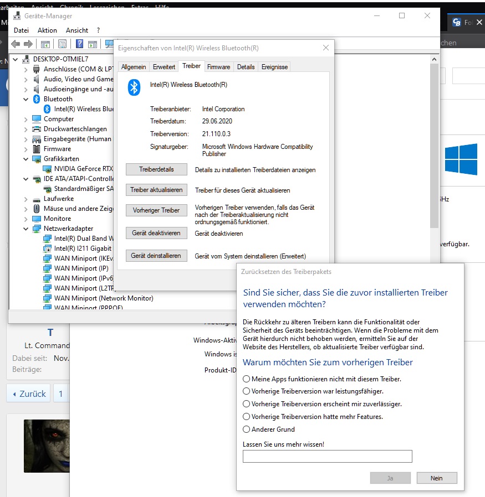The image size is (485, 497).
Task: Toggle the console tree pane toolbar icon
Action: [45, 44]
